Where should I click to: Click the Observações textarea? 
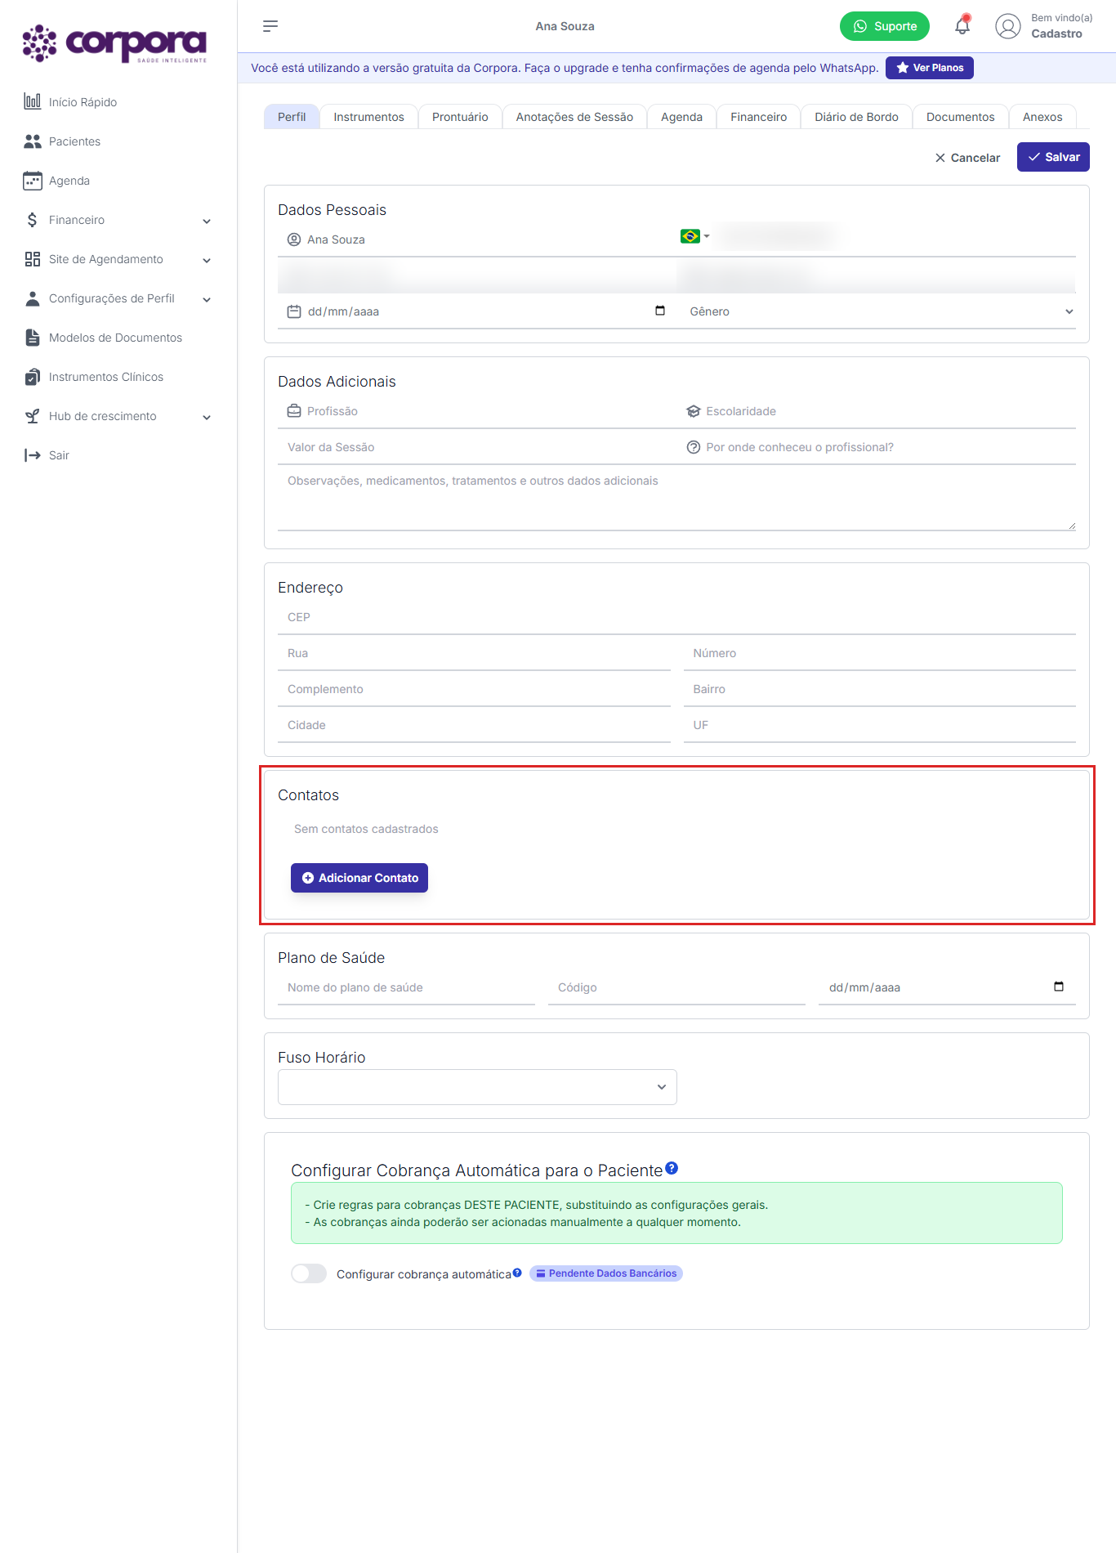pyautogui.click(x=676, y=499)
